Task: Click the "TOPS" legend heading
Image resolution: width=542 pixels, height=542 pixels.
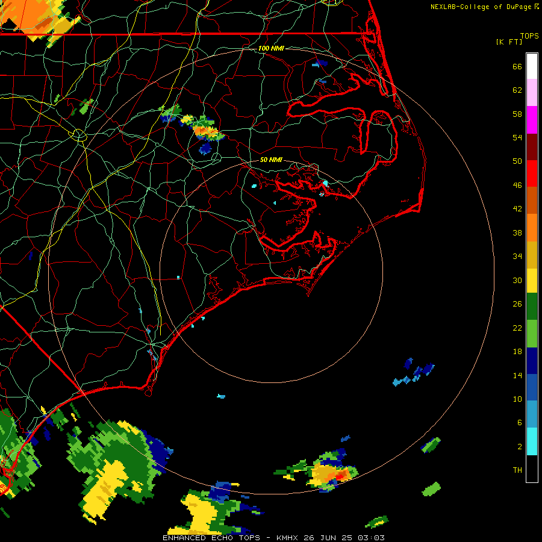Action: point(529,36)
